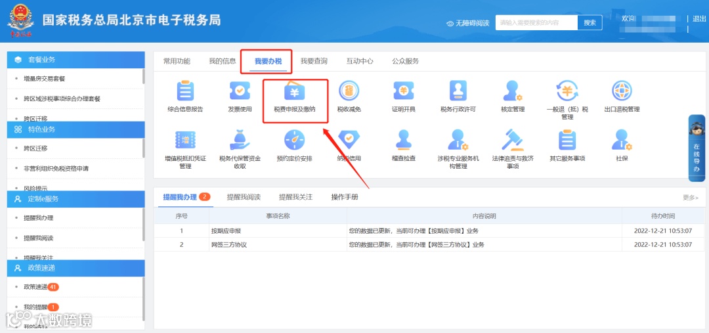The image size is (709, 333).
Task: Select the 操作手册 tab
Action: coord(345,197)
